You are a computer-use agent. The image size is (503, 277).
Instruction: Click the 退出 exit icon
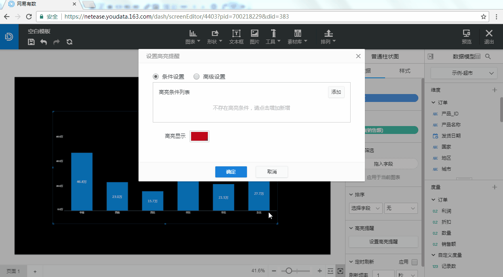(489, 37)
